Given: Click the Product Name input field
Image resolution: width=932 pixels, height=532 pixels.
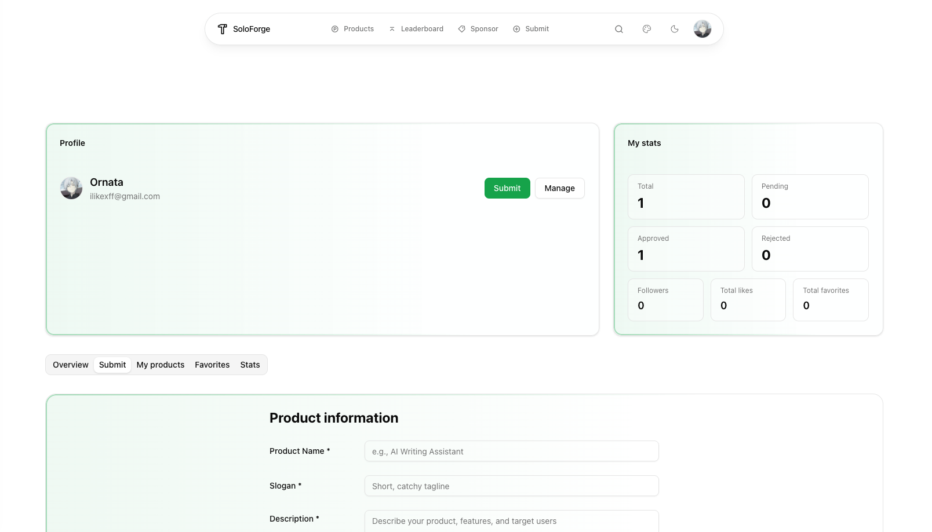Looking at the screenshot, I should pyautogui.click(x=511, y=451).
